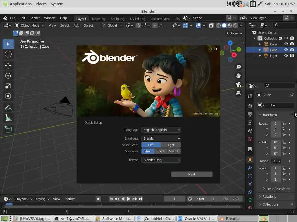Pick the Rotate tool
The height and width of the screenshot is (222, 297).
click(x=8, y=76)
